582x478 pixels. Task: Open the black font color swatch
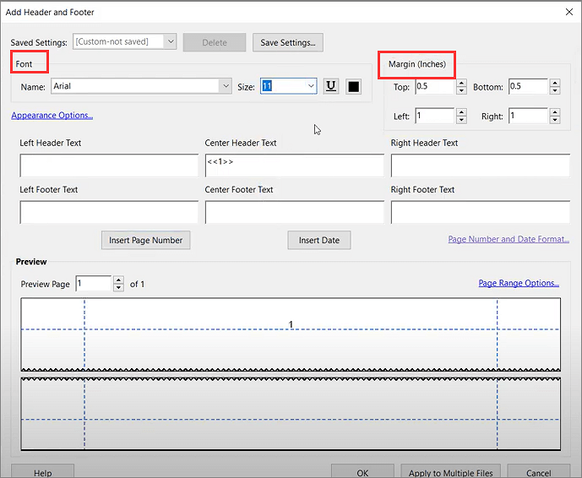[x=354, y=86]
